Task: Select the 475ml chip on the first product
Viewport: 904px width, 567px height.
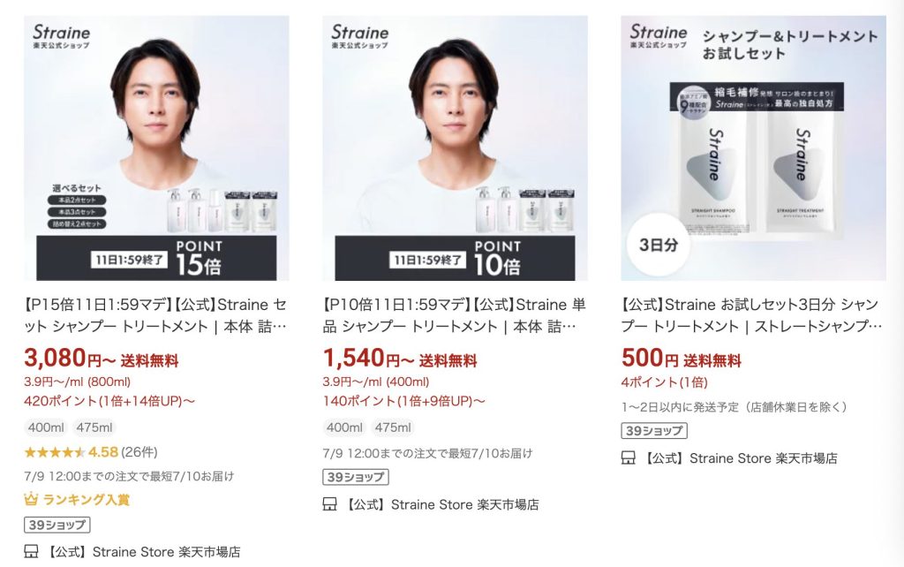Action: (x=94, y=428)
